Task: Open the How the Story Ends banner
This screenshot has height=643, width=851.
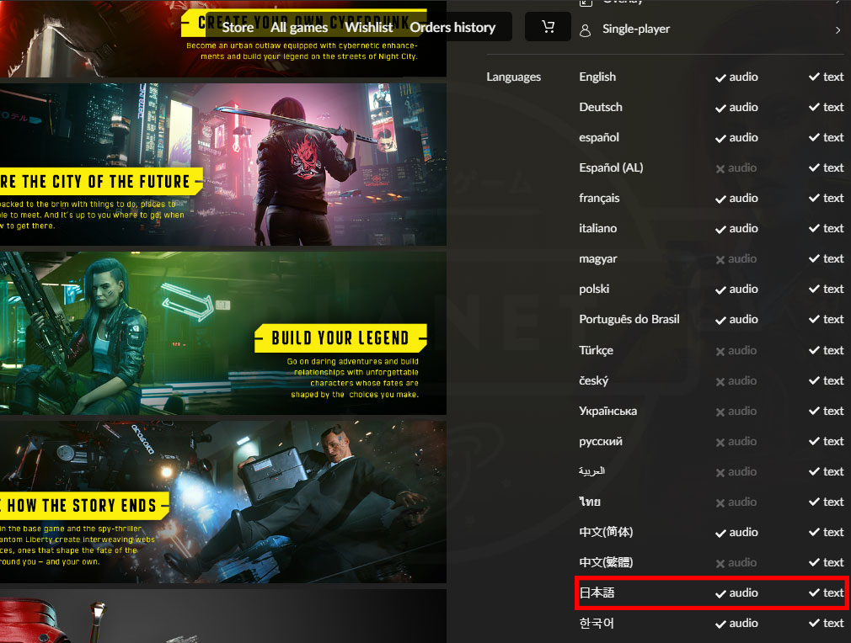Action: pos(223,502)
